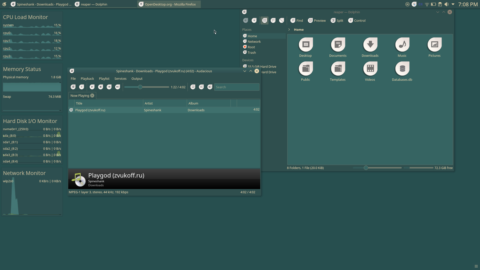Screen dimensions: 480x270
Task: Select Root in the Dolphin Places panel
Action: 264,47
